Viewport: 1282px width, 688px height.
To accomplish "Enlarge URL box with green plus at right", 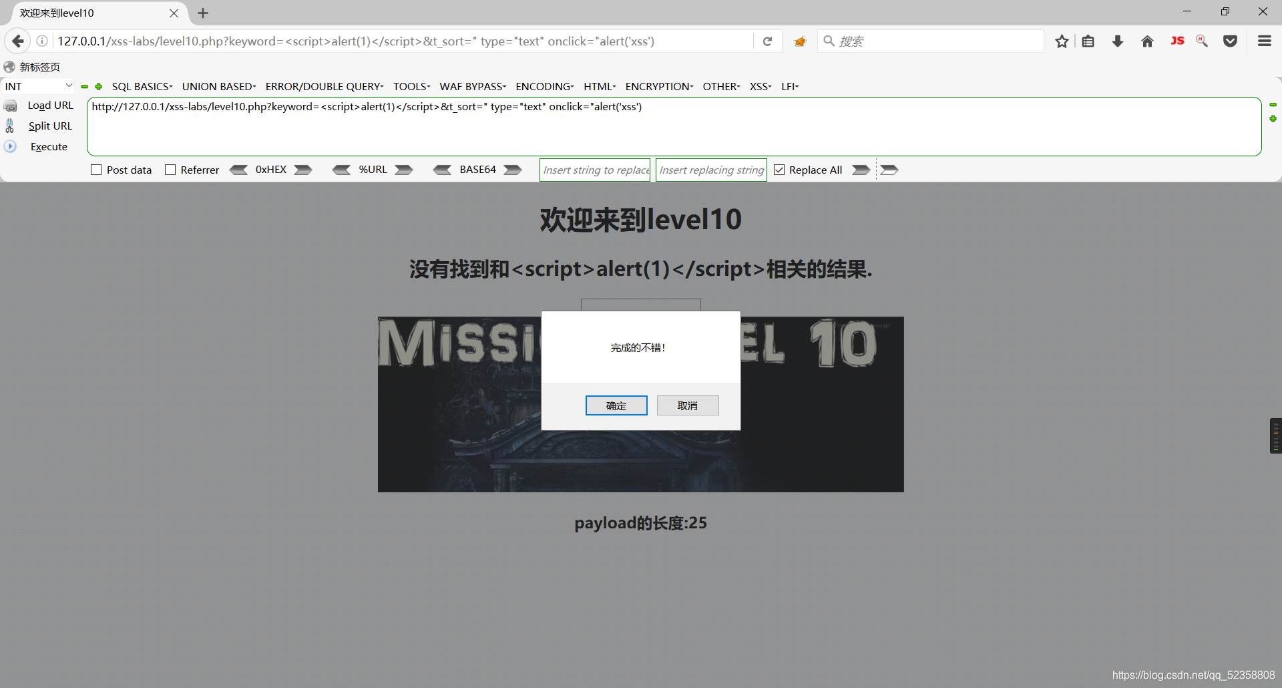I will [1273, 119].
